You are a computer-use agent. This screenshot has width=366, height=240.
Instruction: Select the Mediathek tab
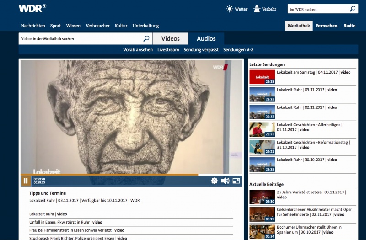point(299,26)
